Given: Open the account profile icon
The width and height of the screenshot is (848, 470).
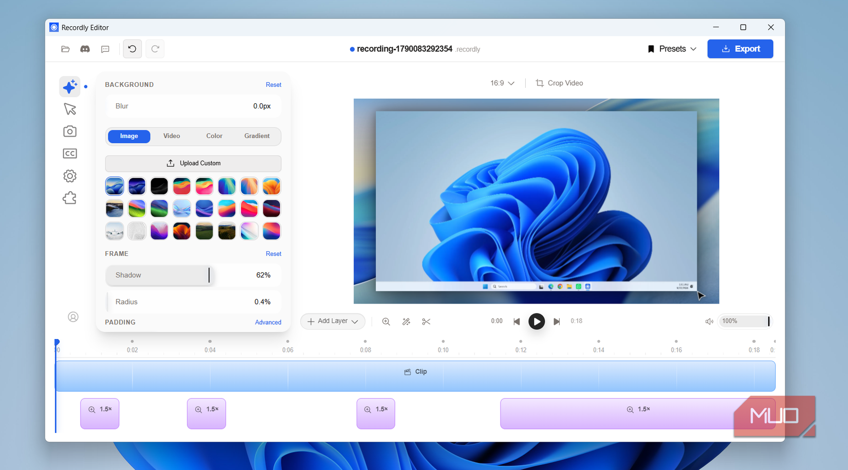Looking at the screenshot, I should click(x=73, y=317).
